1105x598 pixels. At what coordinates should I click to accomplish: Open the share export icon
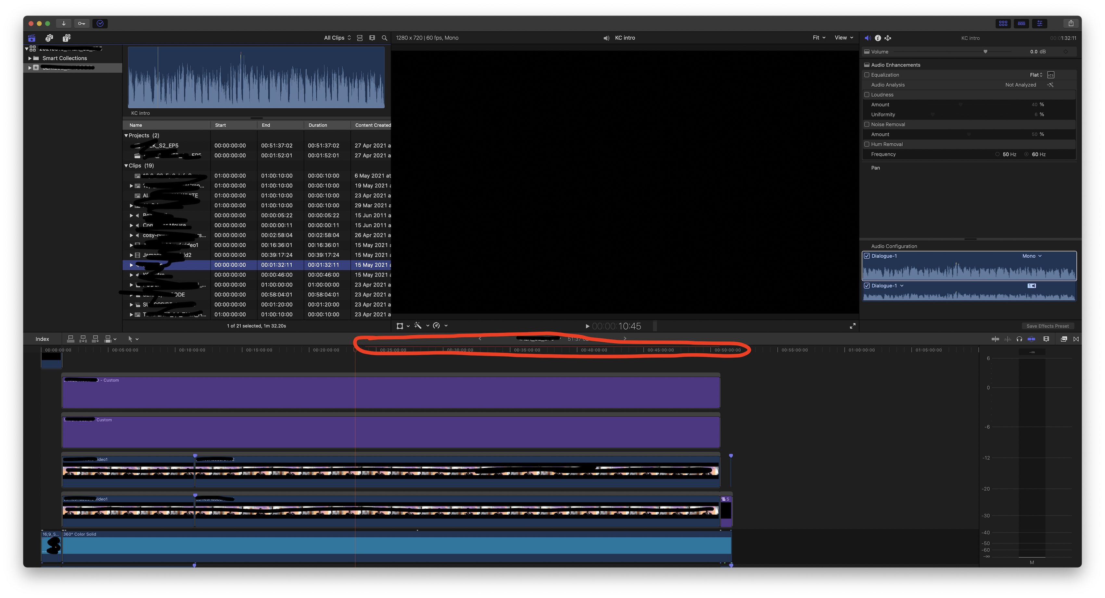pos(1071,24)
